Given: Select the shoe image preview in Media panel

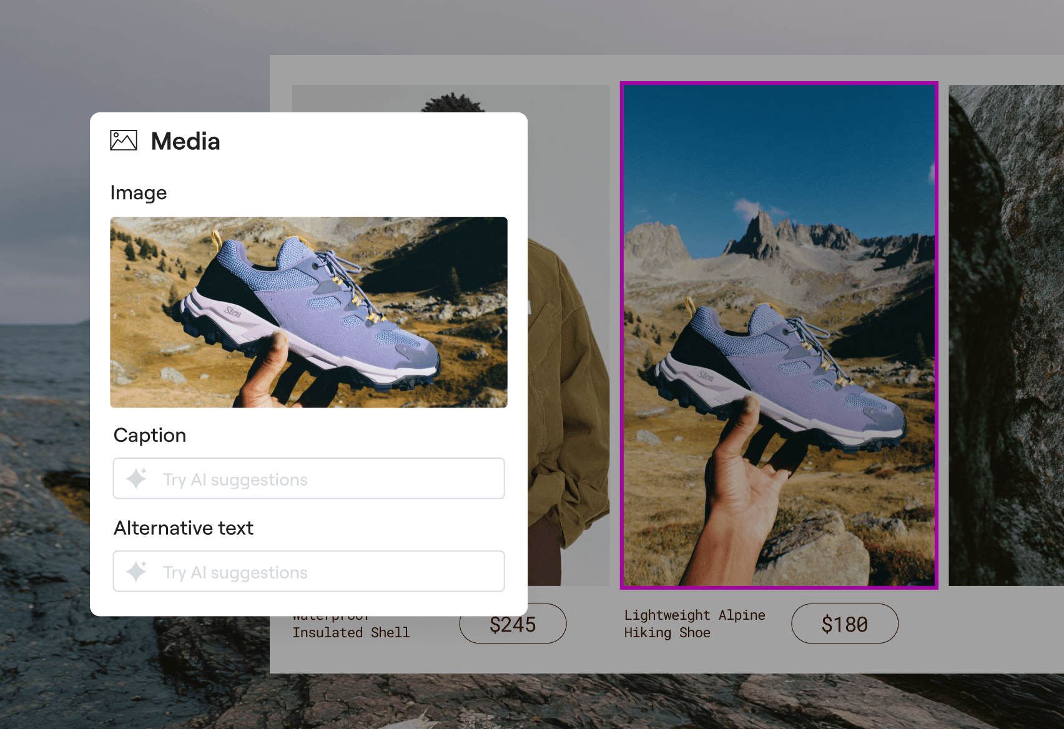Looking at the screenshot, I should click(x=308, y=312).
